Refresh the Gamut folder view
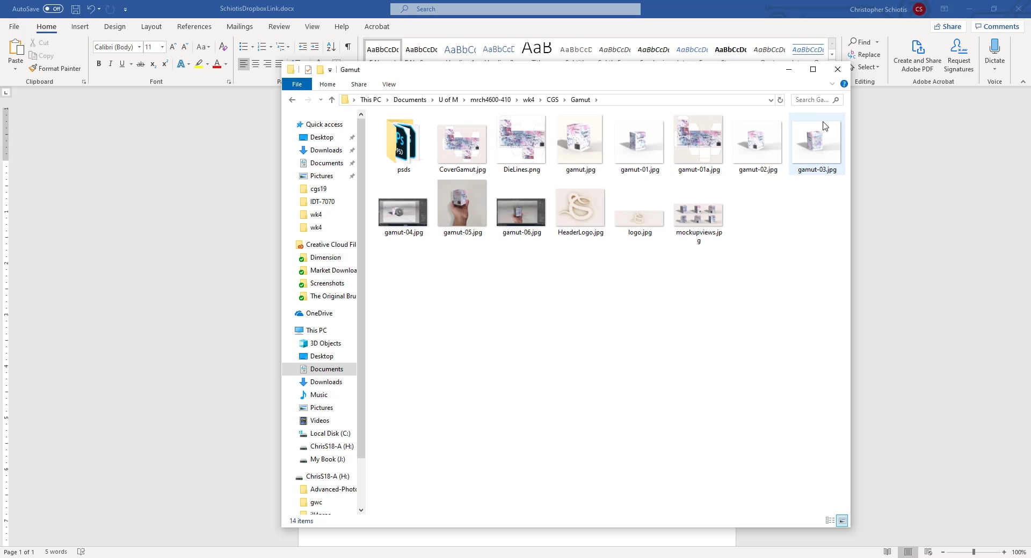Viewport: 1031px width, 558px height. click(x=780, y=100)
